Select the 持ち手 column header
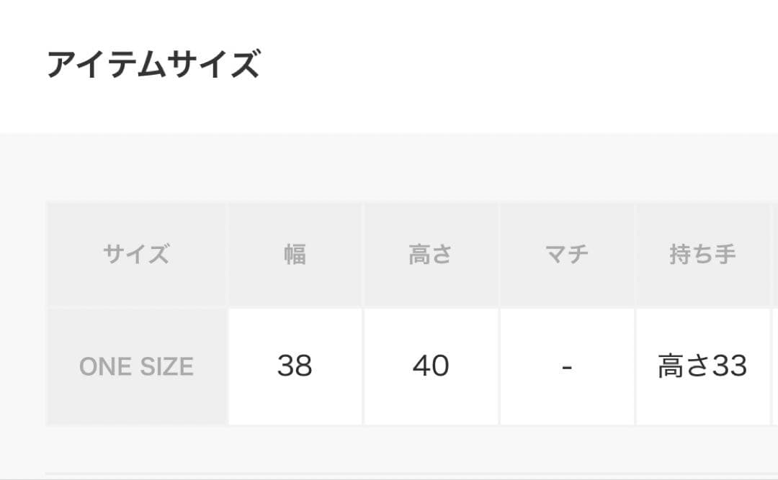 tap(702, 255)
